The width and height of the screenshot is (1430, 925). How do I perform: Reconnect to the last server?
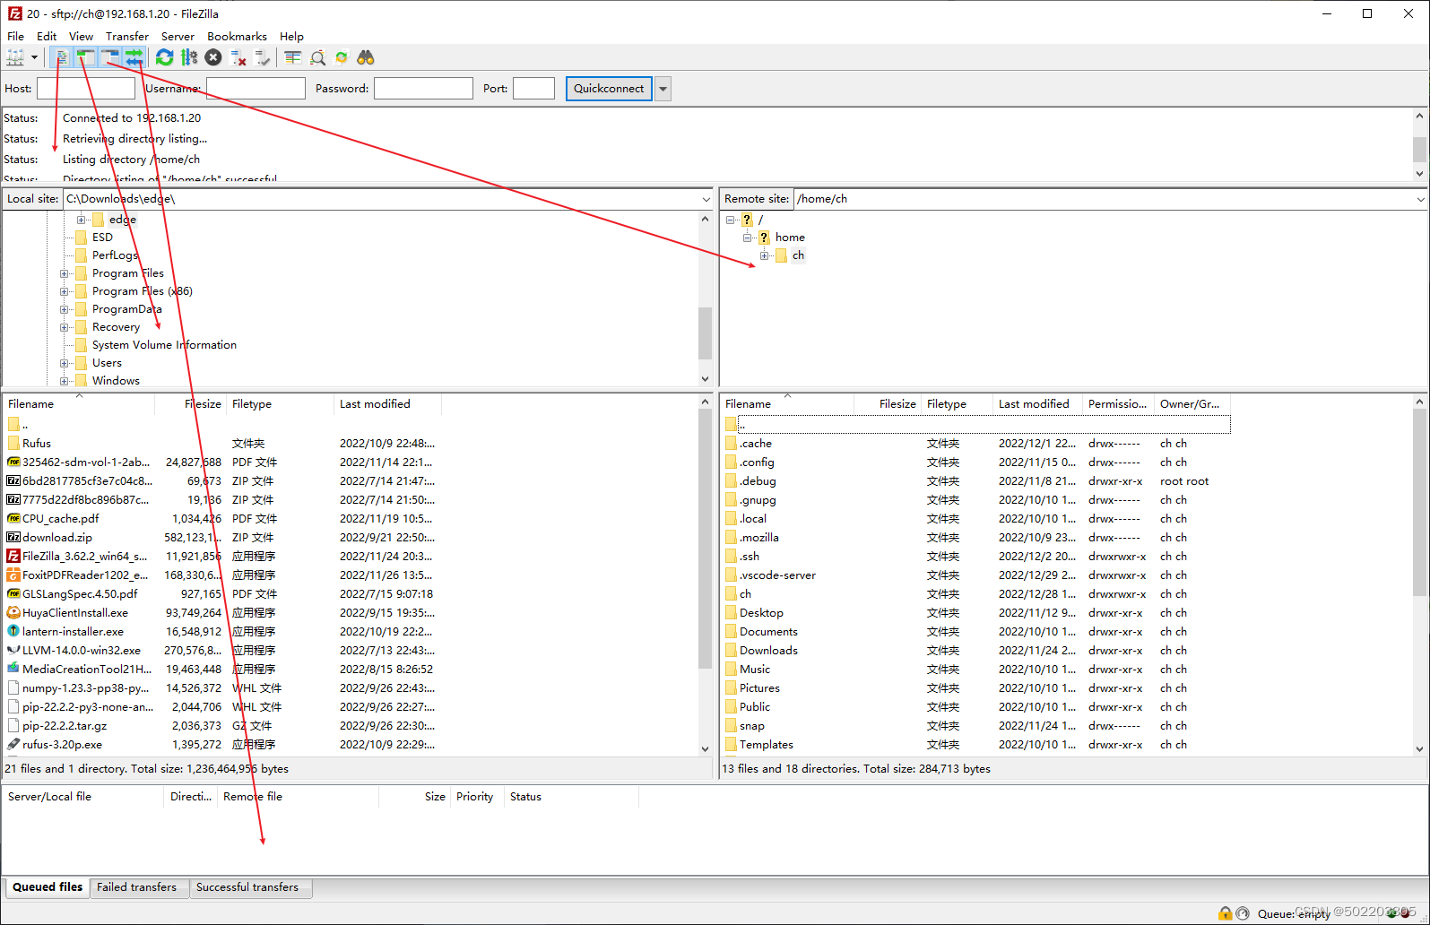[262, 57]
